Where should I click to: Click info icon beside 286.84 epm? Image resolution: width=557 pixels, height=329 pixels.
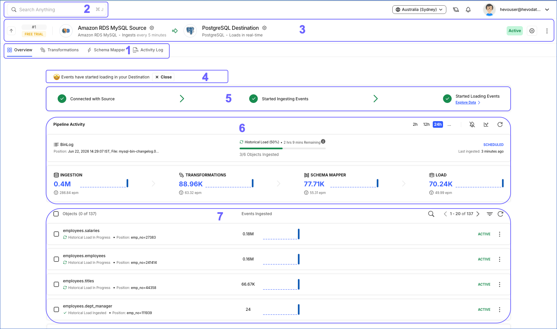click(x=56, y=193)
